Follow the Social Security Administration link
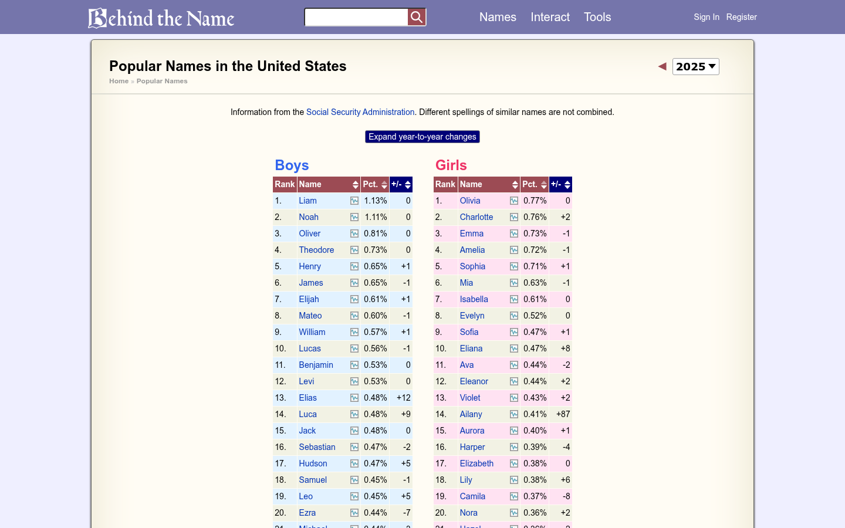Image resolution: width=845 pixels, height=528 pixels. click(360, 112)
